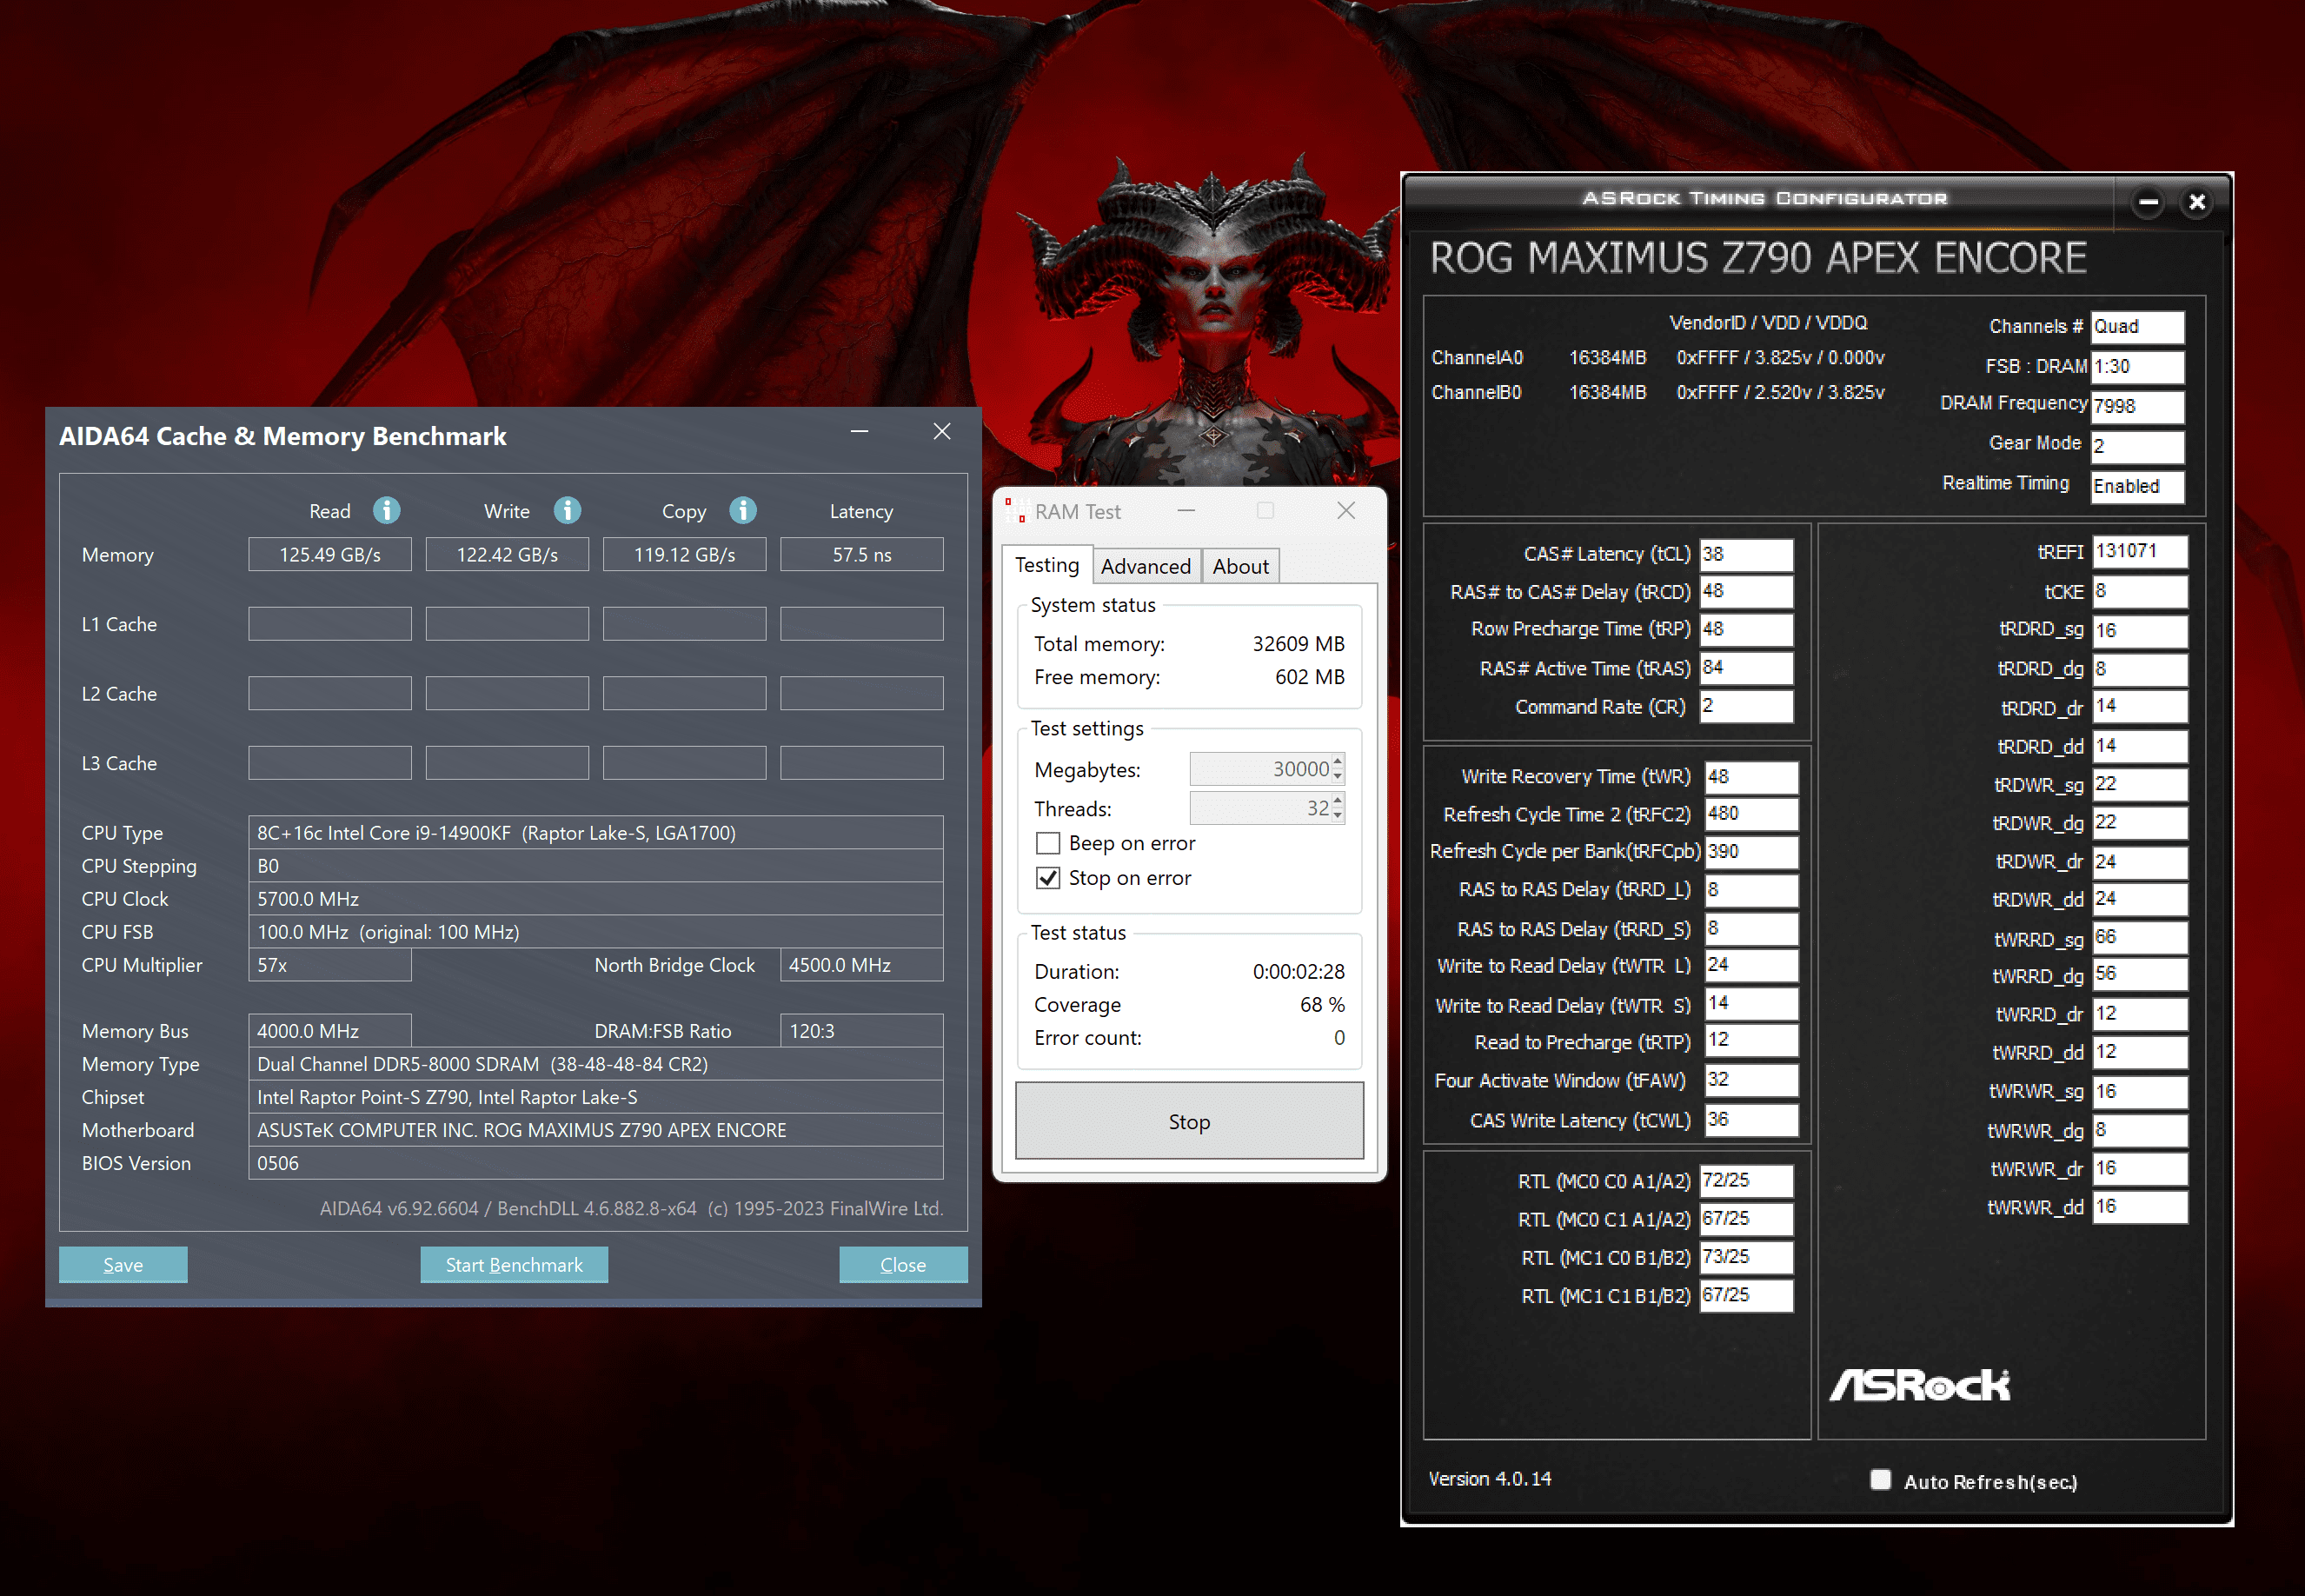
Task: Minimize the AIDA64 benchmark window
Action: click(x=860, y=432)
